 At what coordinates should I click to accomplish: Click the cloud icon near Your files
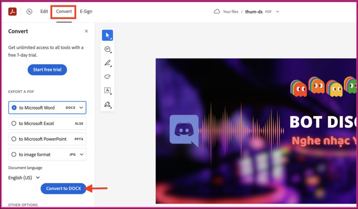pyautogui.click(x=217, y=12)
